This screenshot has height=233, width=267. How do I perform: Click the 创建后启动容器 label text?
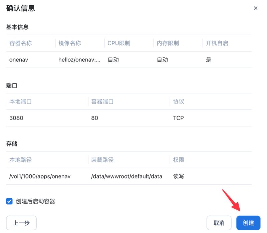coord(35,201)
